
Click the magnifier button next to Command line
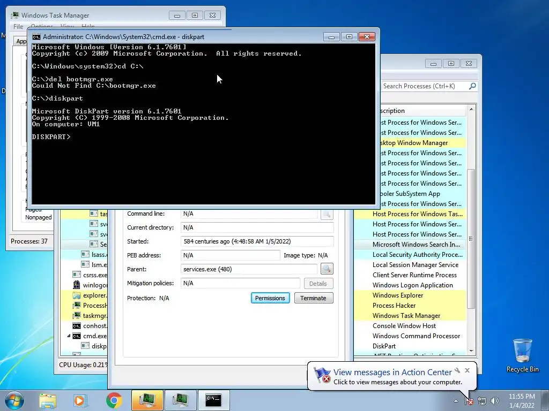[x=327, y=214]
